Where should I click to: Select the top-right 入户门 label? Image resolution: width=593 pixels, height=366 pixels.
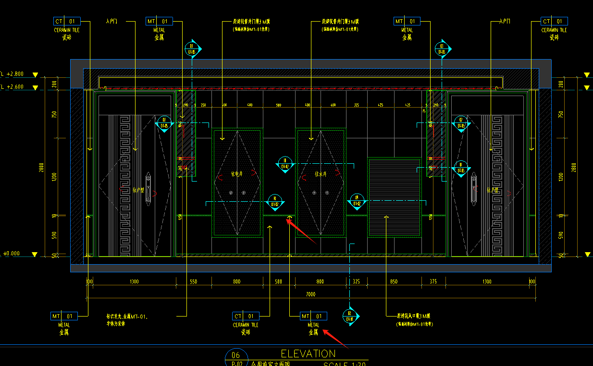504,22
